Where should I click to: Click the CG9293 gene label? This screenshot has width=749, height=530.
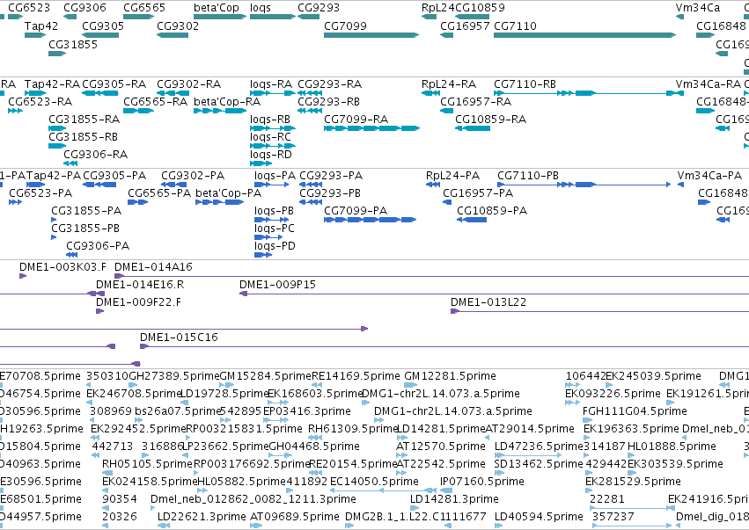[x=319, y=8]
